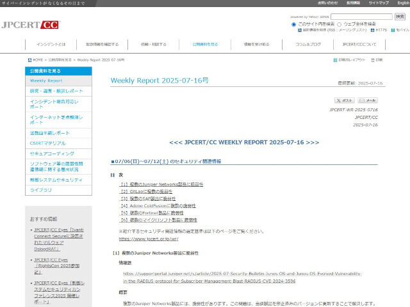Share via the X ポスト button
Viewport: 410px width, 307px height.
pos(345,100)
